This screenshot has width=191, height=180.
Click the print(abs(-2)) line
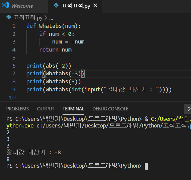coord(49,66)
